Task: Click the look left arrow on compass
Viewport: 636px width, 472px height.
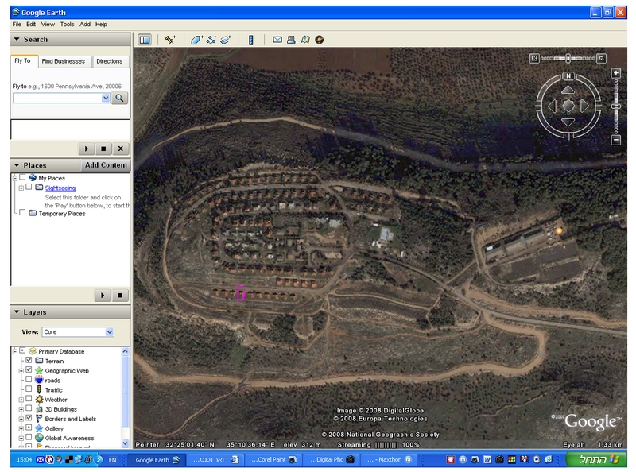Action: point(552,106)
